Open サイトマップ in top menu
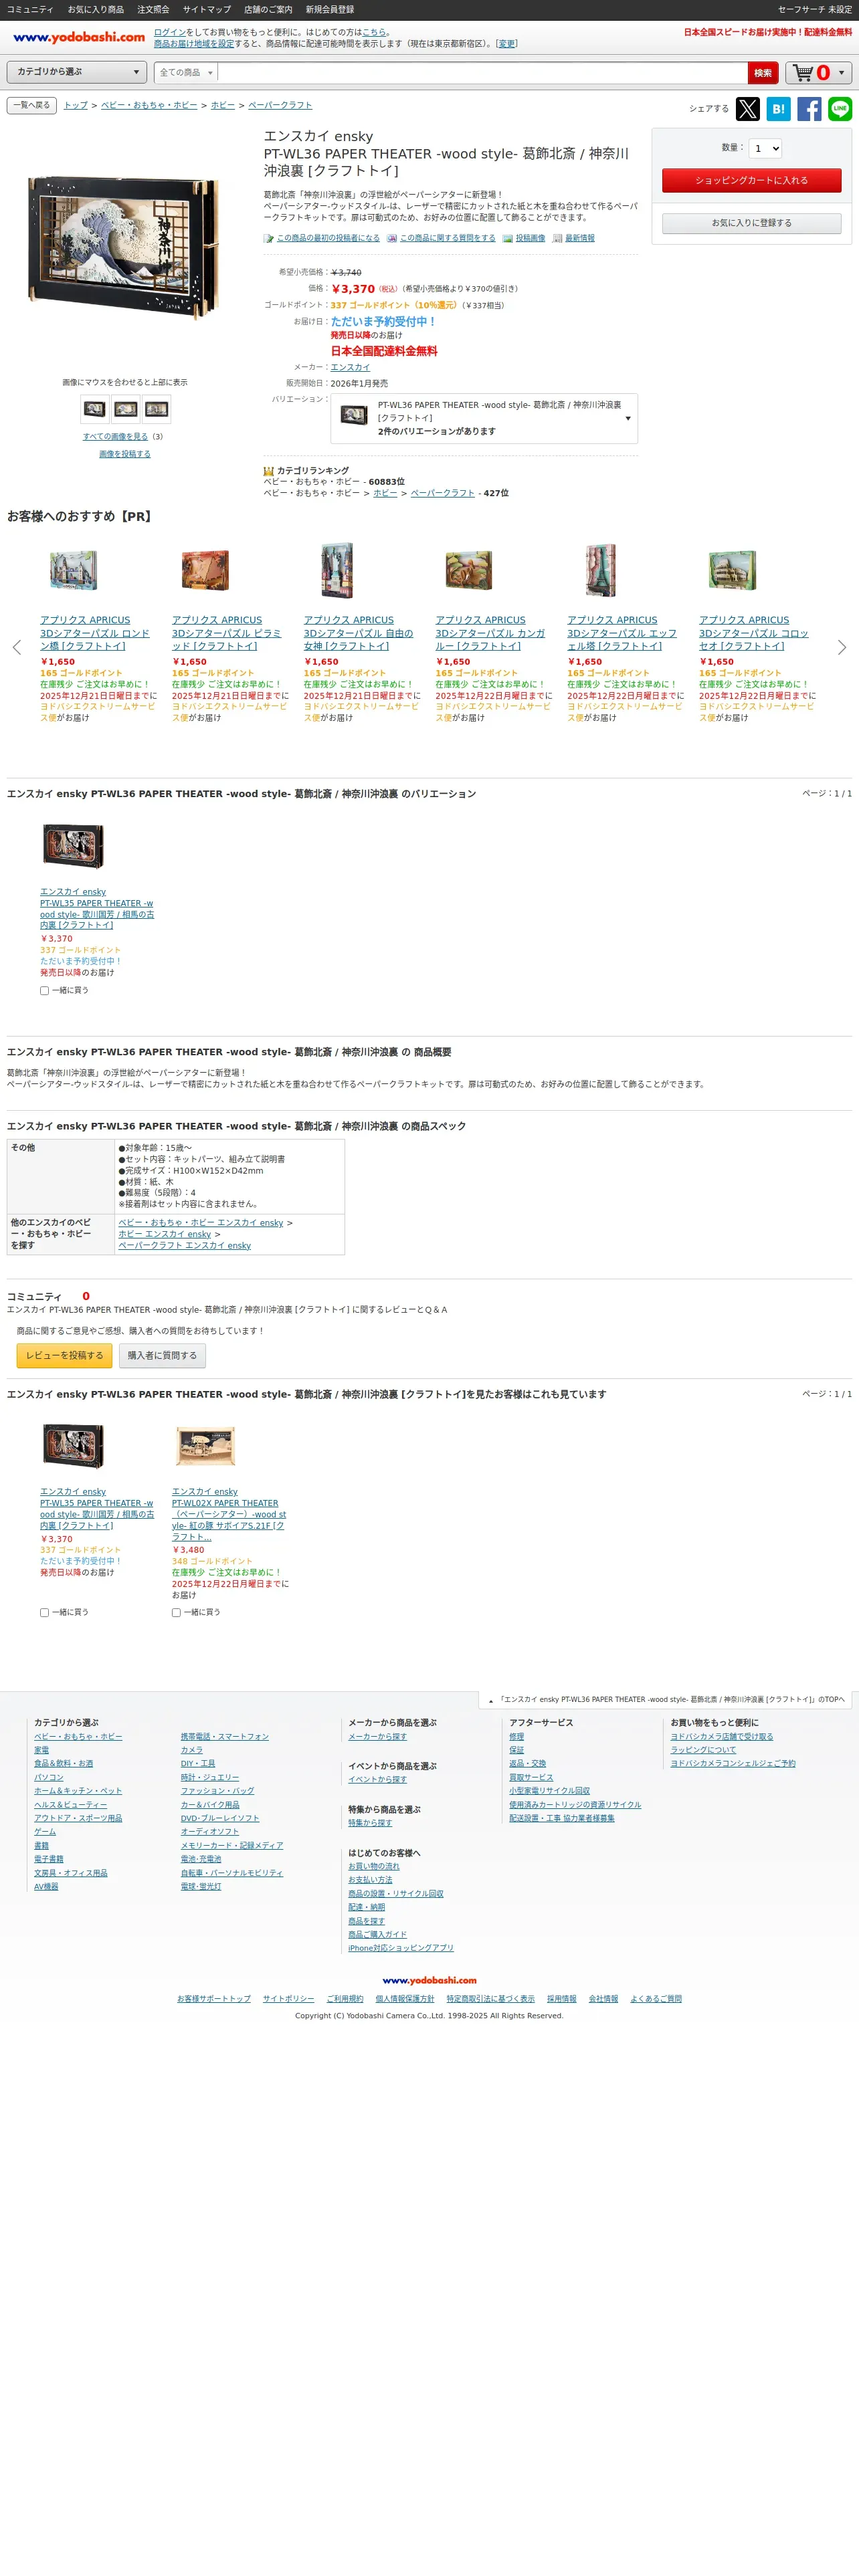The width and height of the screenshot is (859, 2576). [x=206, y=10]
